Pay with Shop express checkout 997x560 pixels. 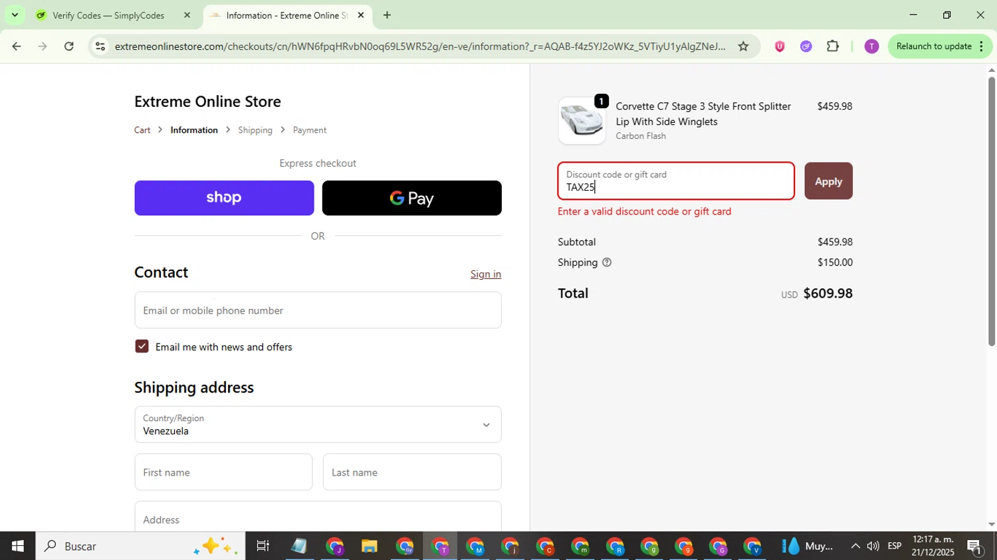point(224,198)
